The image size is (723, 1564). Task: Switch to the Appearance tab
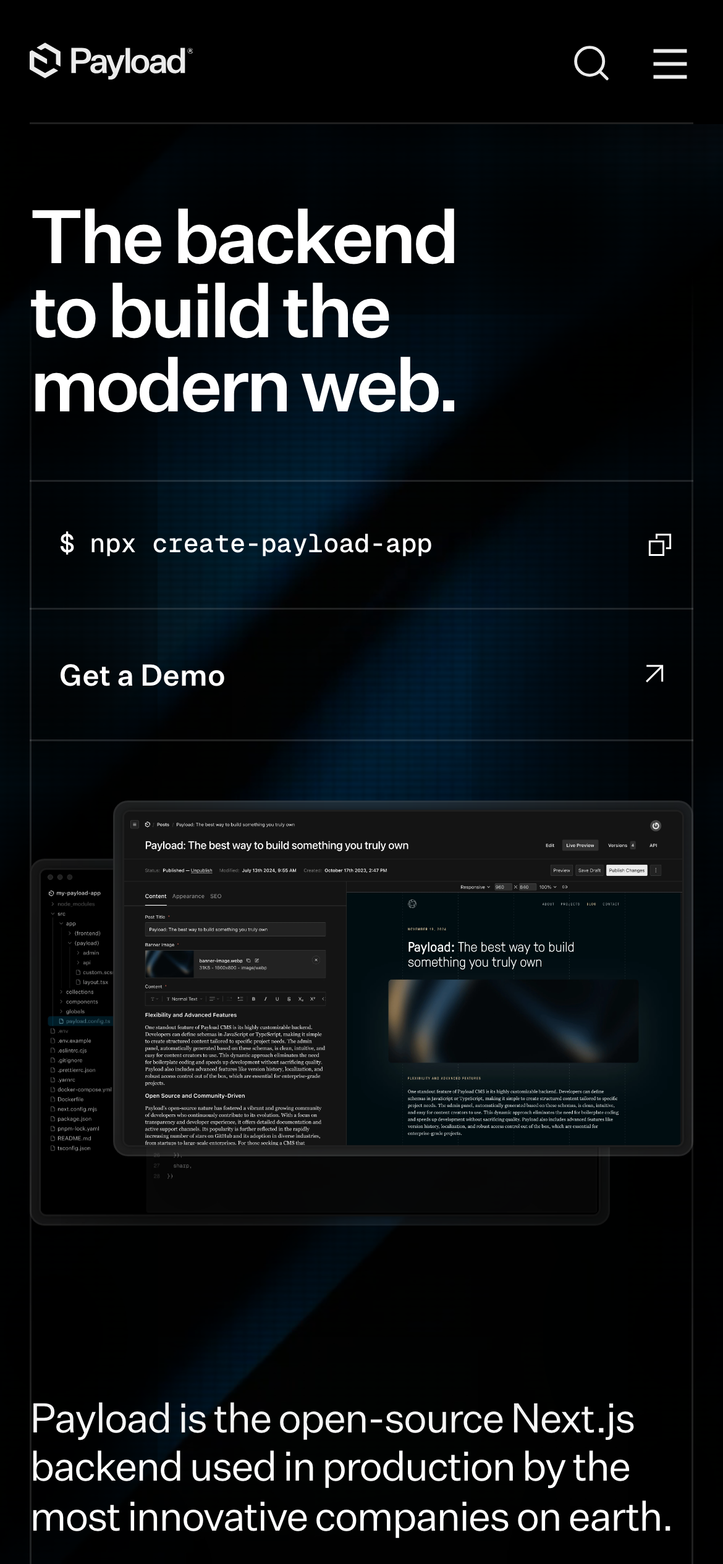pos(188,896)
